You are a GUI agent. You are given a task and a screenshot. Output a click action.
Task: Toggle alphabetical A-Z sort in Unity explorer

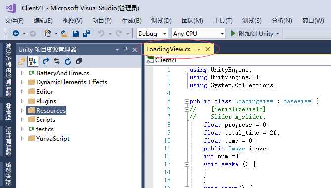tap(33, 61)
